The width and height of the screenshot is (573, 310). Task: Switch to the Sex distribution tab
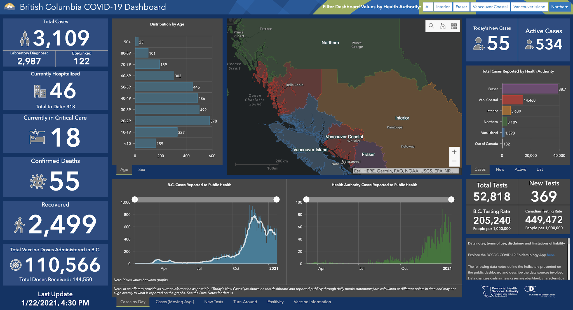142,170
